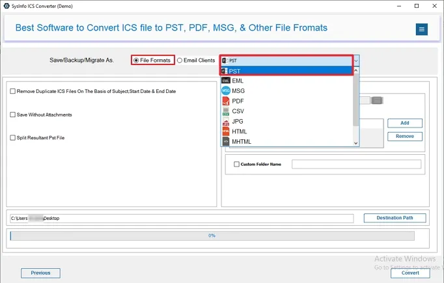Viewport: 444px width, 283px height.
Task: Pick HTML from the format list
Action: point(286,131)
